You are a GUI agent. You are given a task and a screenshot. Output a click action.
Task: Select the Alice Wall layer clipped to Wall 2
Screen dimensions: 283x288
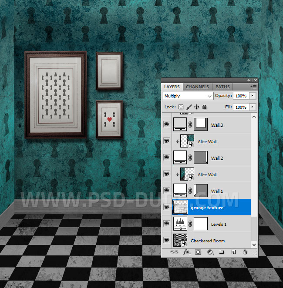tap(207, 174)
